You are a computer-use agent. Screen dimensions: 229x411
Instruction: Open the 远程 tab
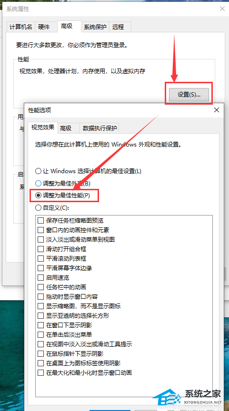[x=118, y=27]
